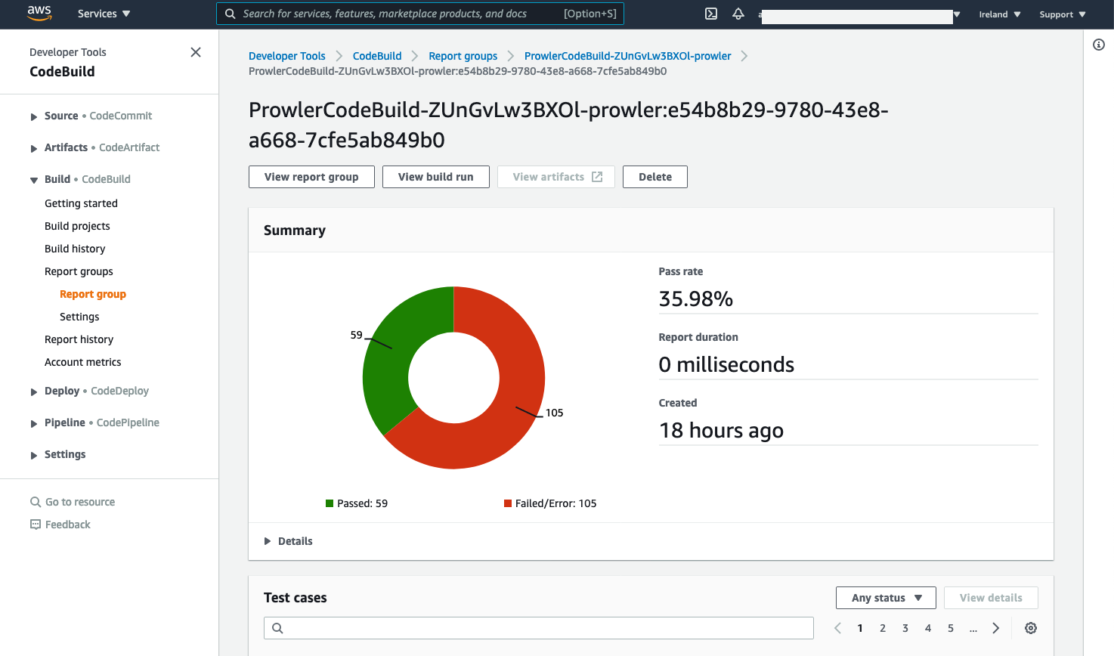1114x656 pixels.
Task: Open the info panel icon at right
Action: coord(1099,45)
